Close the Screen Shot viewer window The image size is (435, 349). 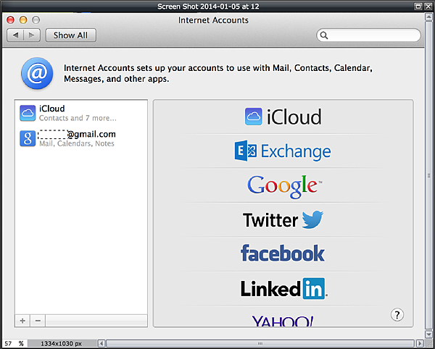tap(428, 7)
